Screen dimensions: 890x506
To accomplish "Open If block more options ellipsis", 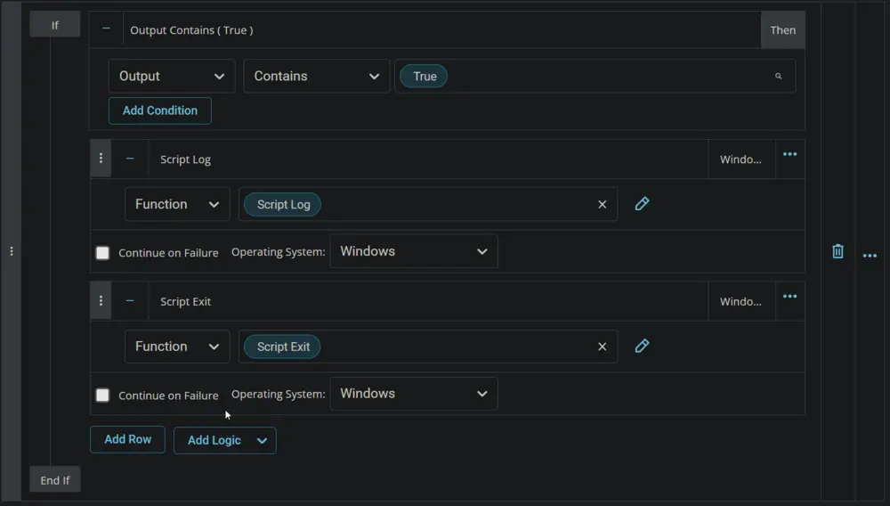I will point(870,257).
